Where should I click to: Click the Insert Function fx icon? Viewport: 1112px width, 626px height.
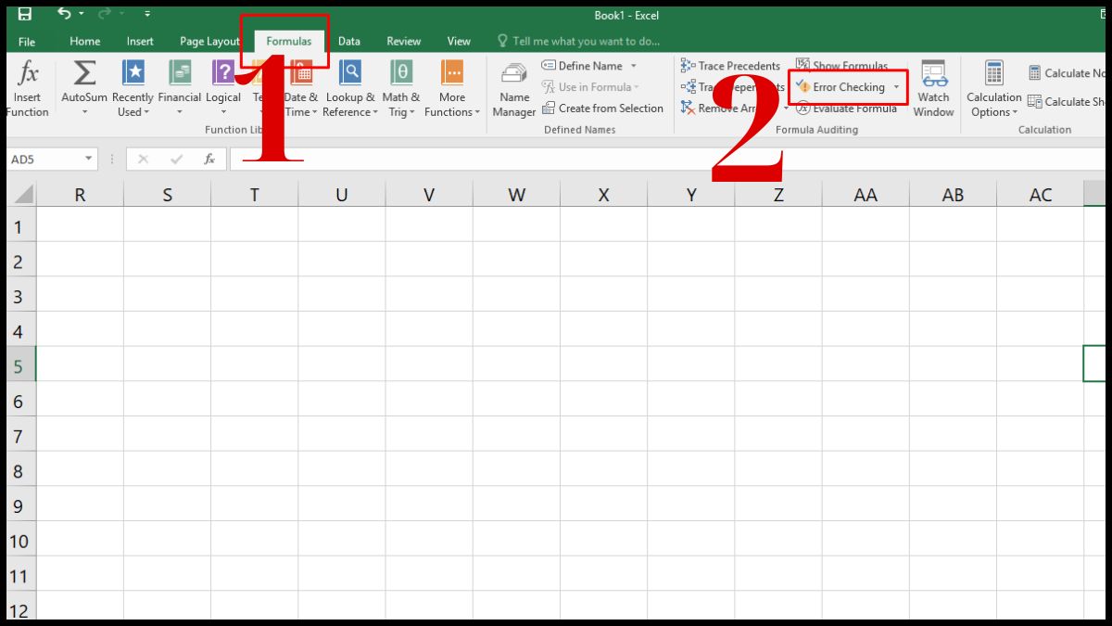[27, 89]
